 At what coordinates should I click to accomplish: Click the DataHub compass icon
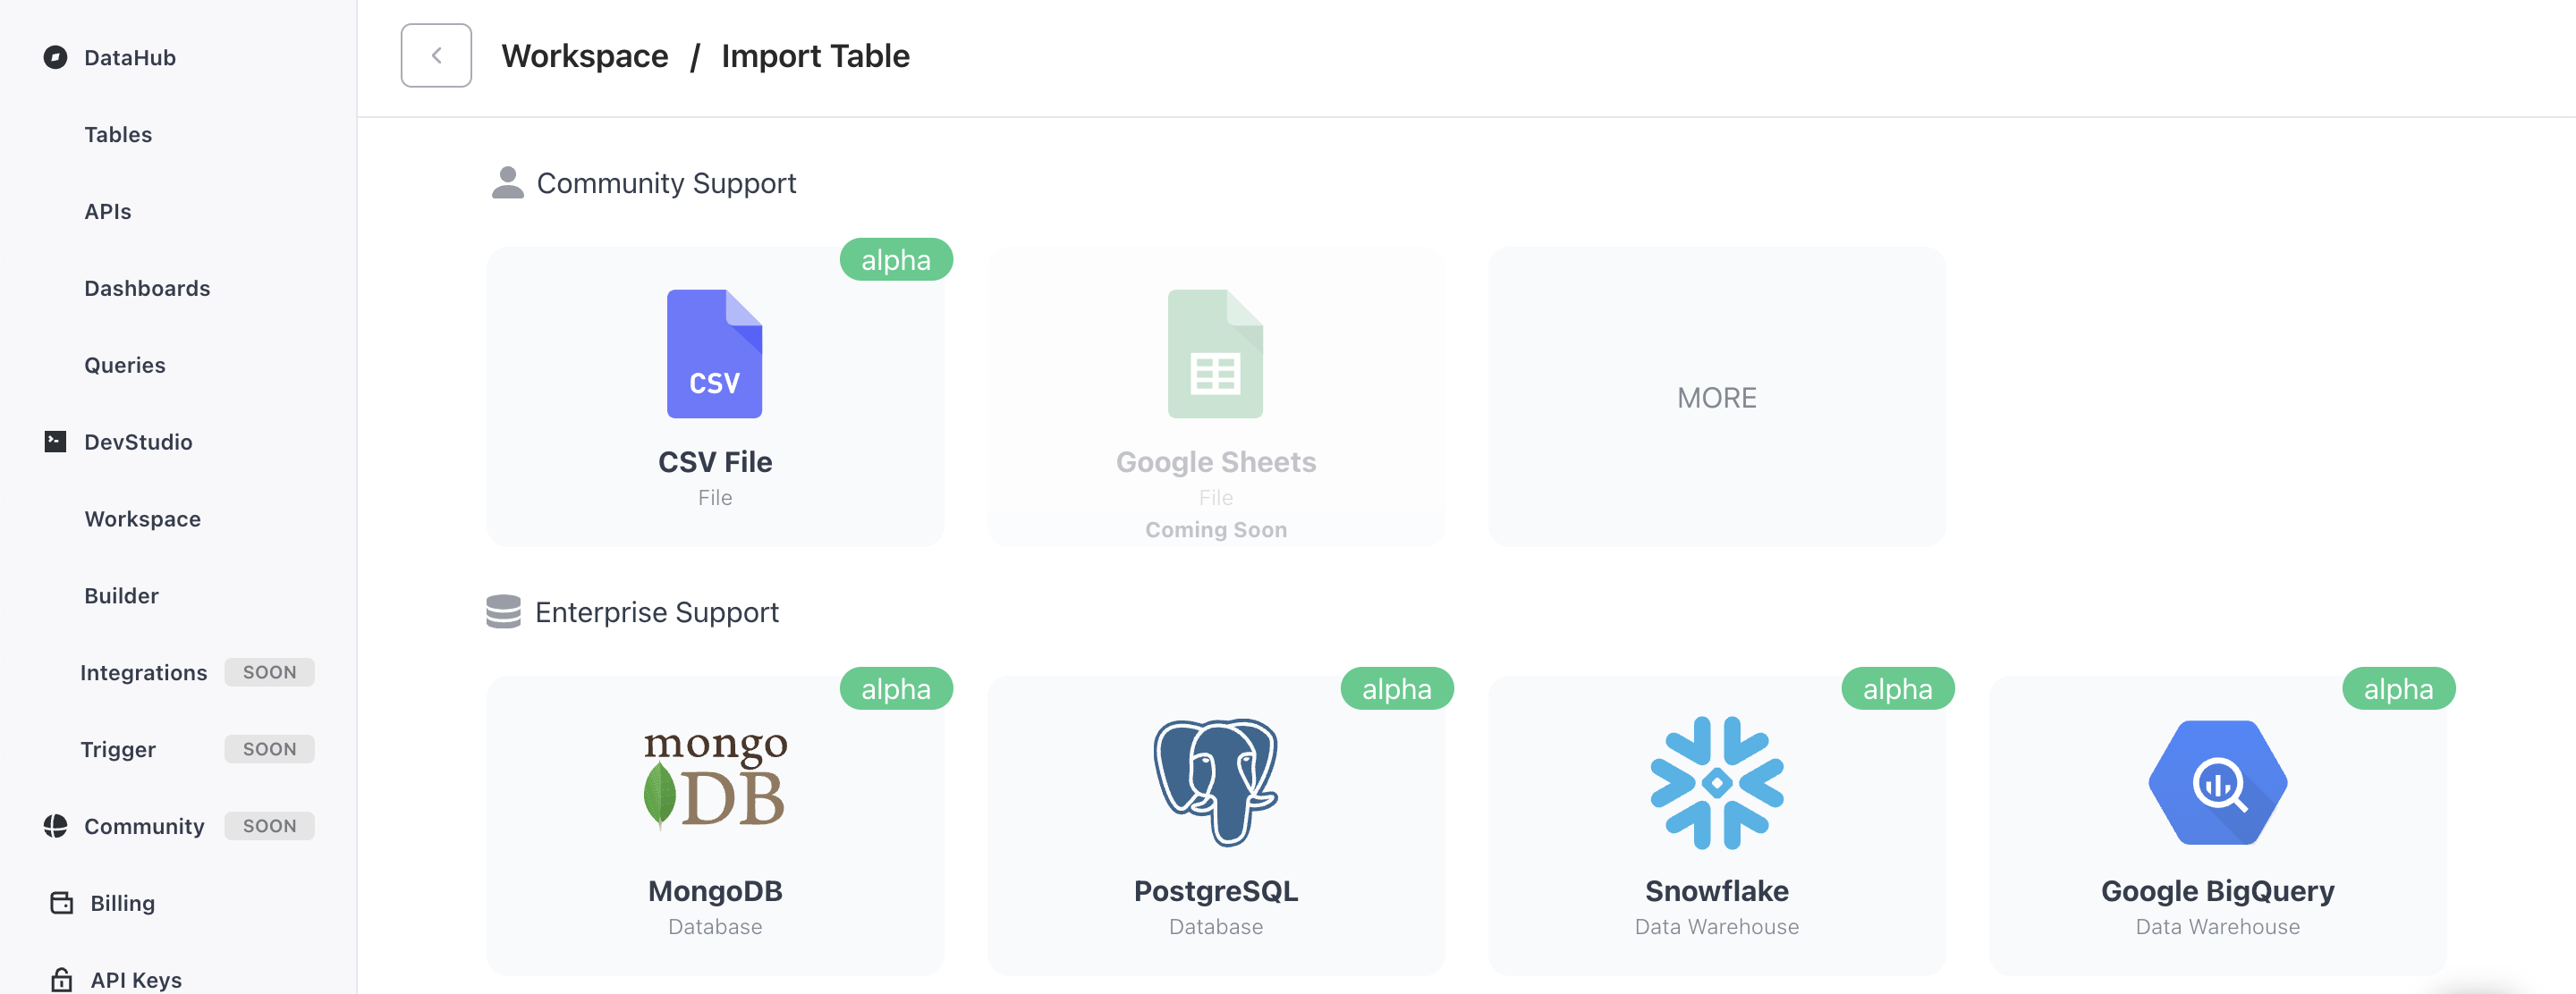[x=55, y=57]
